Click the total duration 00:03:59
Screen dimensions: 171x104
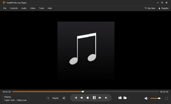pyautogui.click(x=164, y=92)
